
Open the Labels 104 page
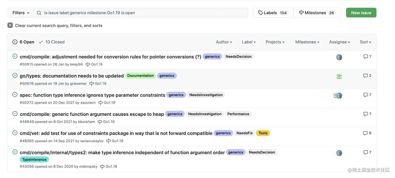(273, 13)
